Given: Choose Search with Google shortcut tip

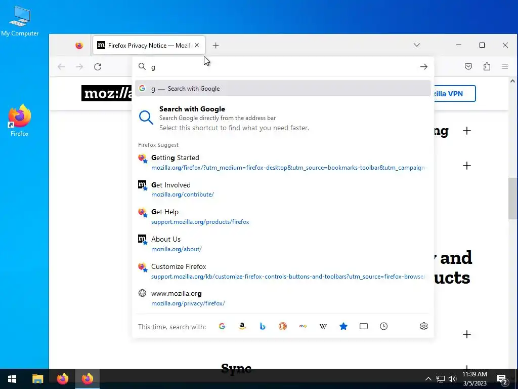Looking at the screenshot, I should coord(283,118).
